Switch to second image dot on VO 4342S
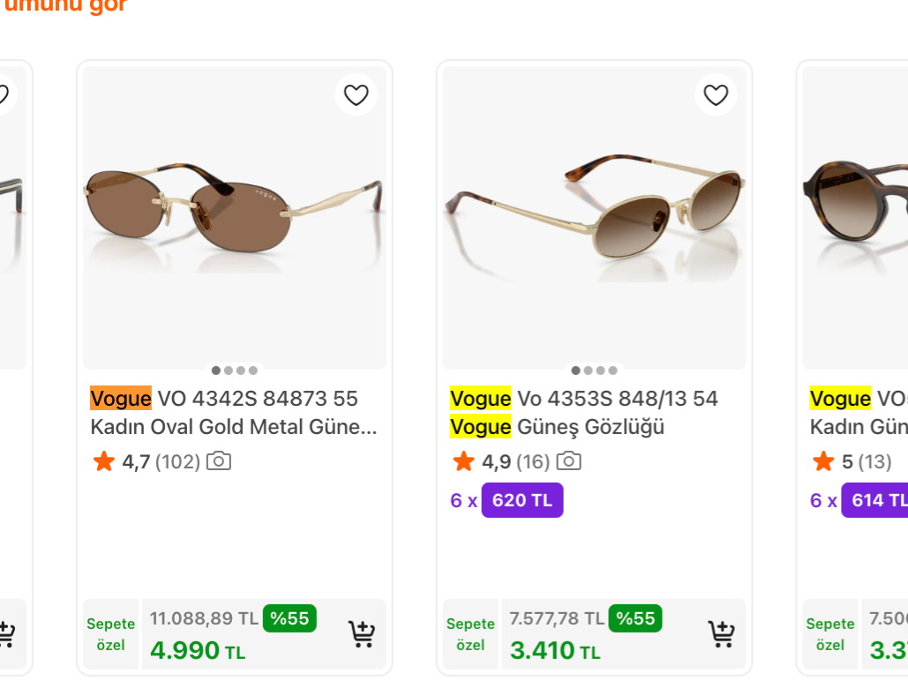Image resolution: width=908 pixels, height=681 pixels. coord(229,370)
